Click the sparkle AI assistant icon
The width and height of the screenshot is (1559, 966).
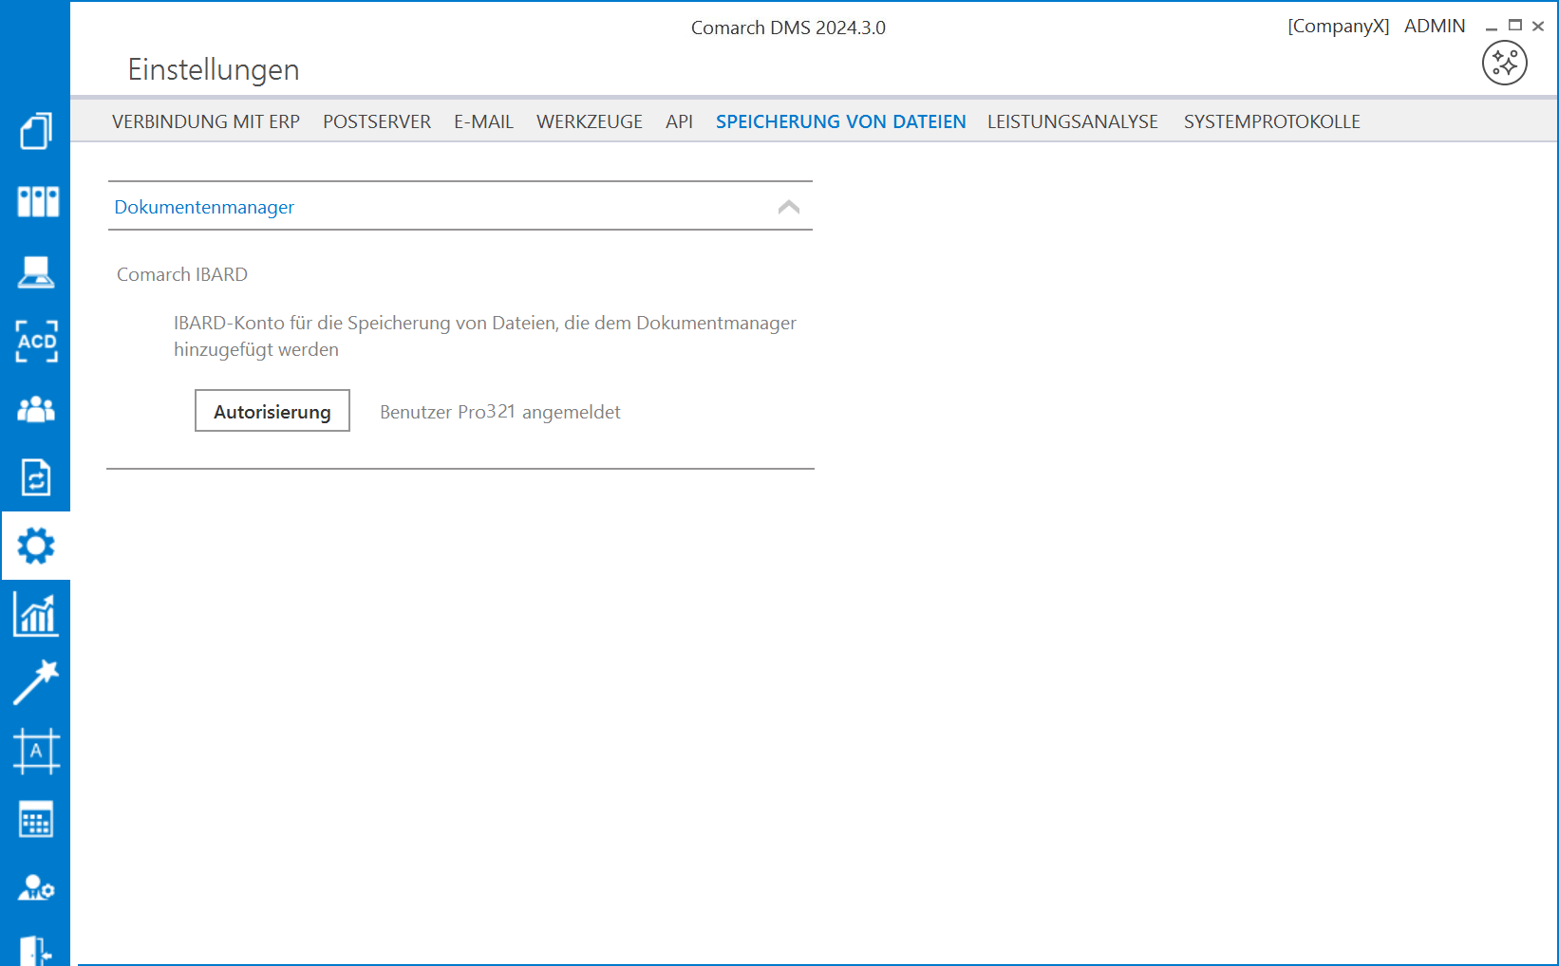click(1504, 64)
